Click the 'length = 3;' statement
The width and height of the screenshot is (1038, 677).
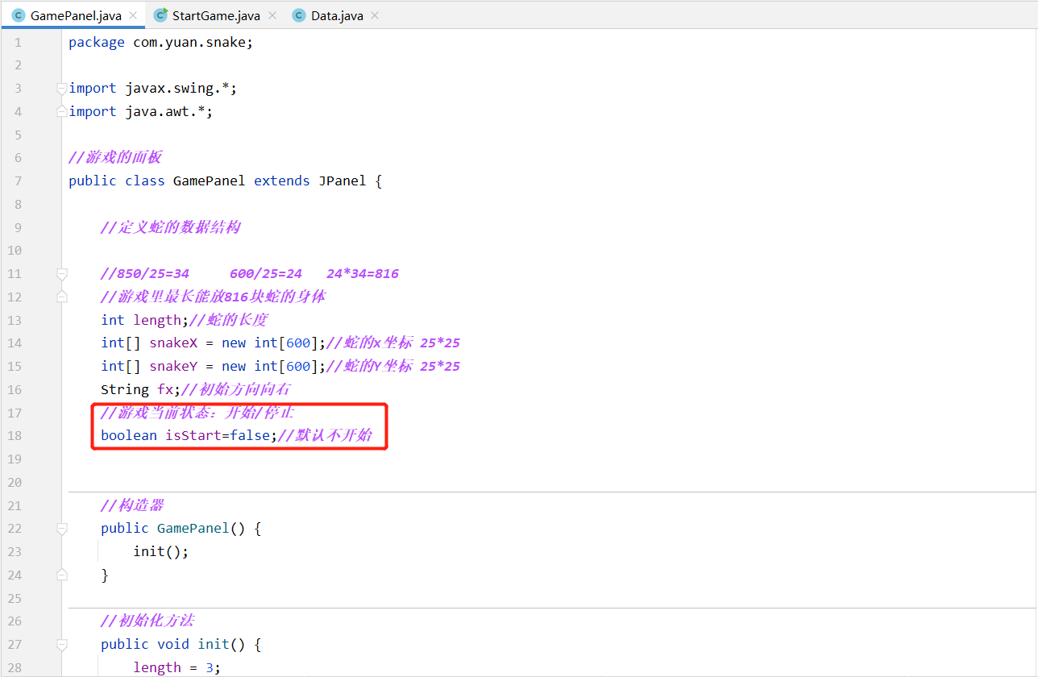pos(177,667)
